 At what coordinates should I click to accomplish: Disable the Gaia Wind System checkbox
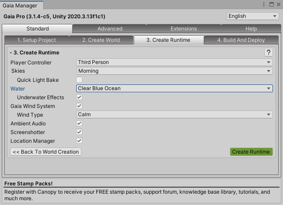pos(79,106)
